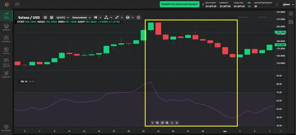Image resolution: width=296 pixels, height=135 pixels.
Task: Open the candlestick chart type dropdown
Action: 98,17
